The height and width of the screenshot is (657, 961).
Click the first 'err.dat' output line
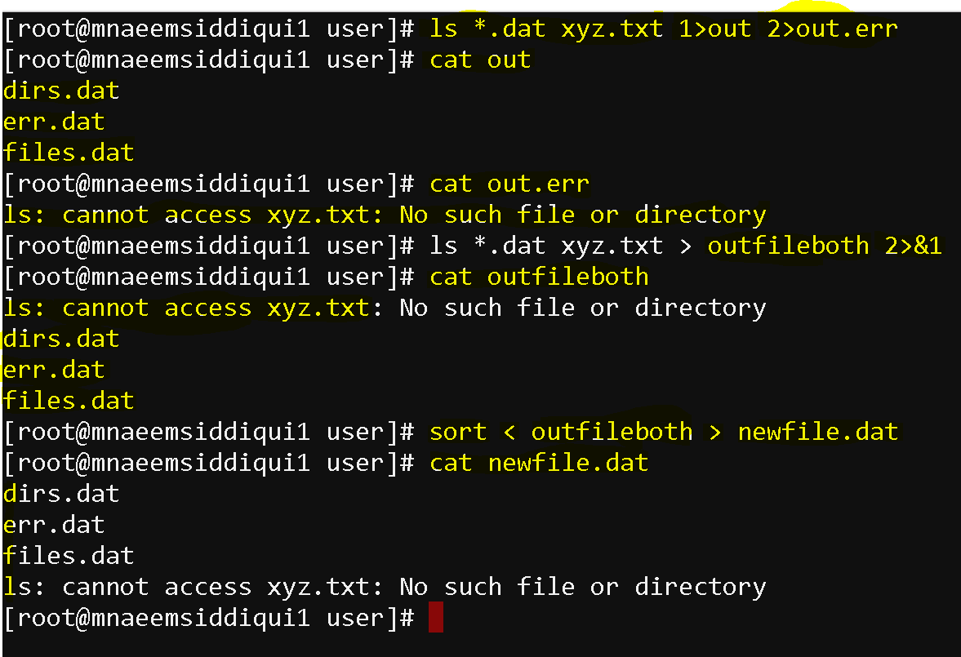coord(54,122)
